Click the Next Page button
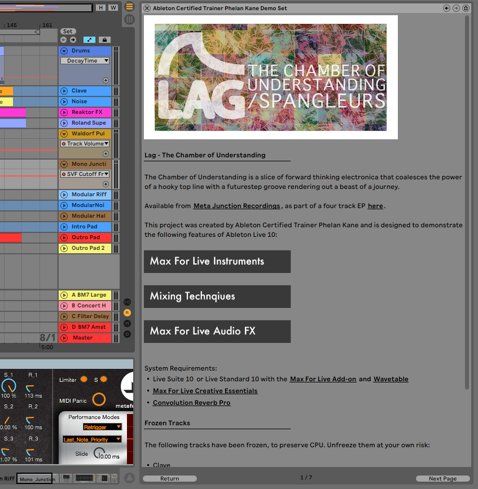 coord(443,479)
